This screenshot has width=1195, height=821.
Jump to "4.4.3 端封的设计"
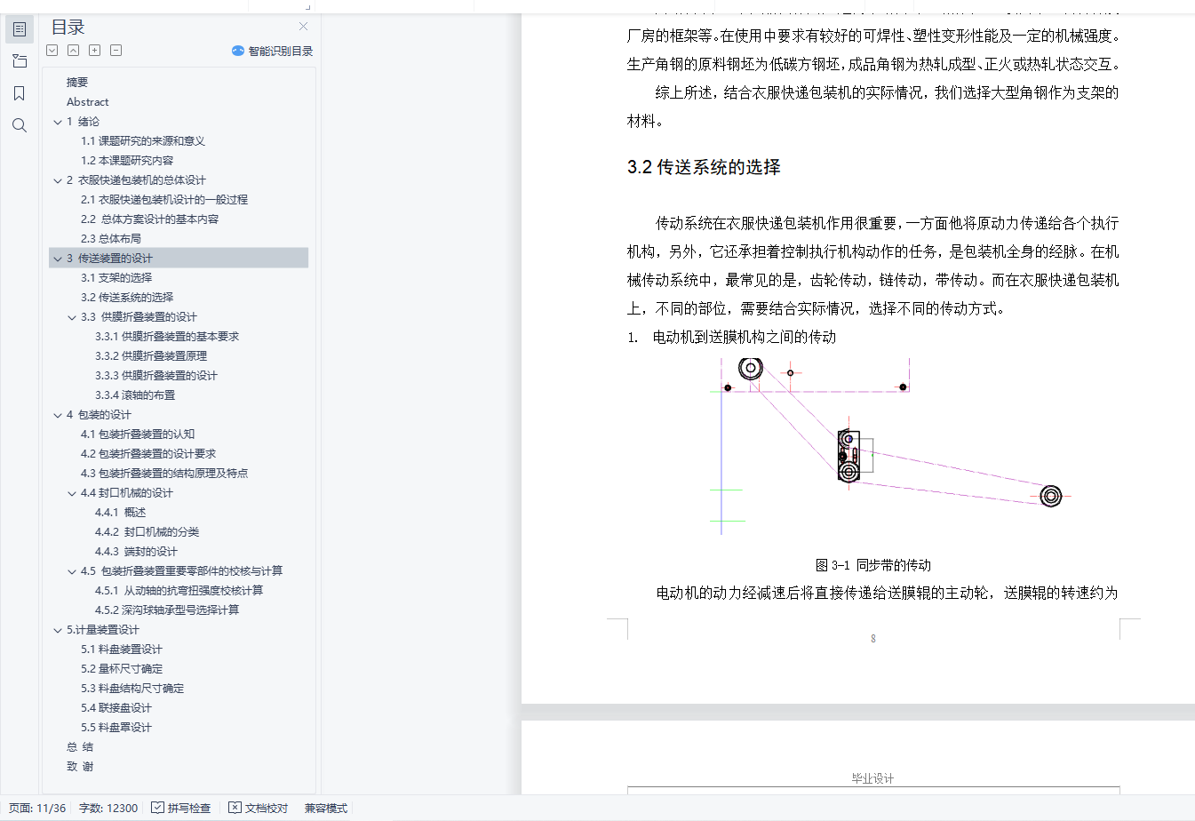coord(136,552)
